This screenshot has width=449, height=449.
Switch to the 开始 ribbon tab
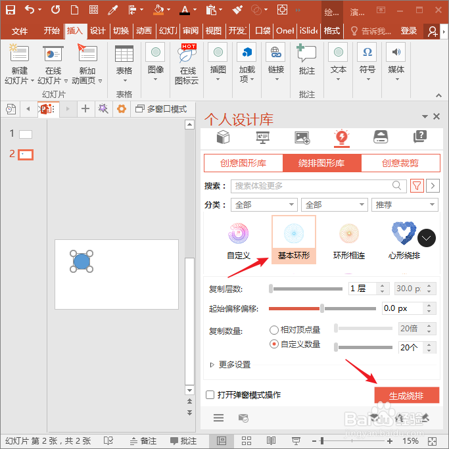51,31
